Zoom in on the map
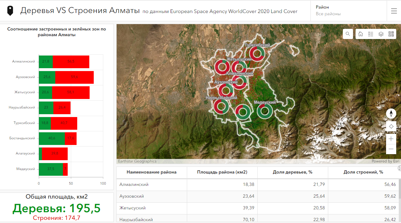 pos(391,139)
